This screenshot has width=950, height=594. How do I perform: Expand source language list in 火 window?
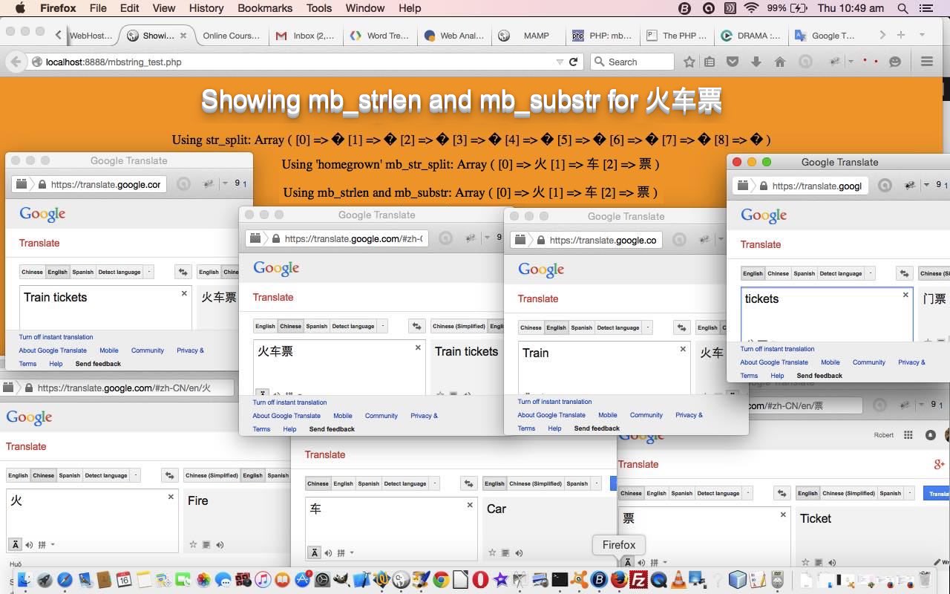click(x=137, y=475)
